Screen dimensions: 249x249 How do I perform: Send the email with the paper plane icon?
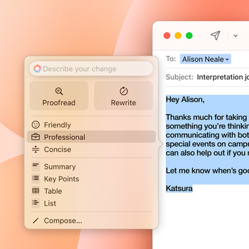pyautogui.click(x=215, y=35)
